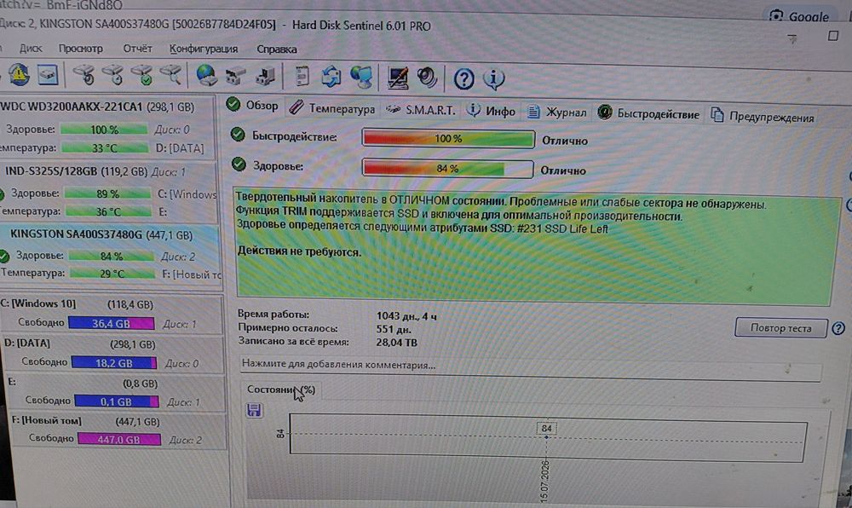Click the refresh arrows toolbar icon

[331, 77]
